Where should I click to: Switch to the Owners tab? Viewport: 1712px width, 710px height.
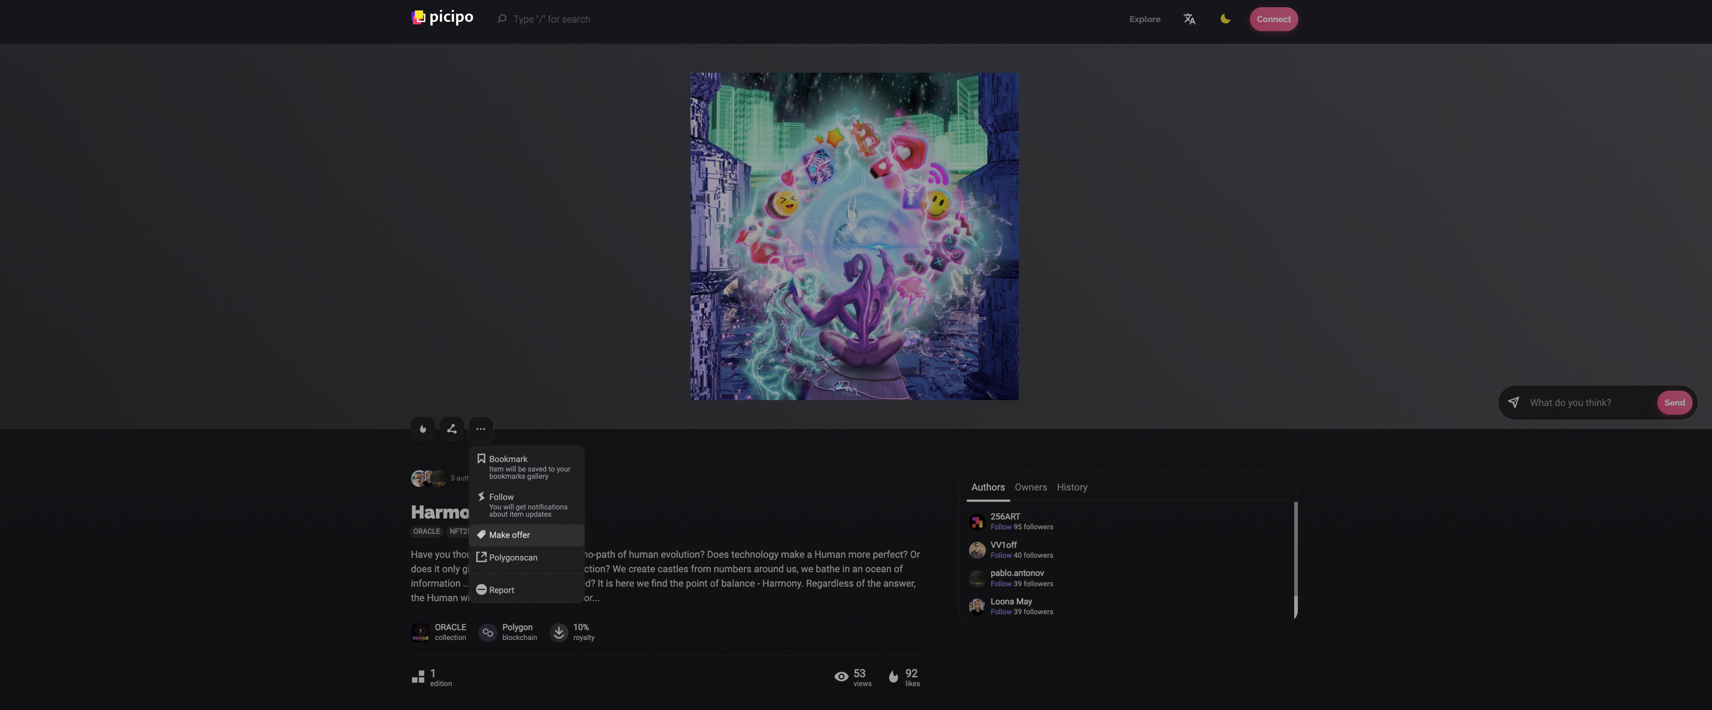[x=1030, y=487]
